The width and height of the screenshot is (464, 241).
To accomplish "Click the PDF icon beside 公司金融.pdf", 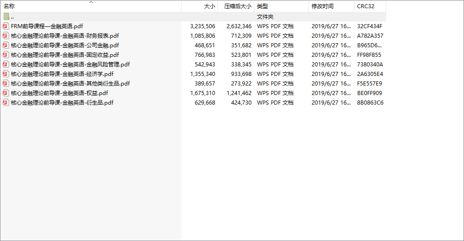I will (6, 45).
